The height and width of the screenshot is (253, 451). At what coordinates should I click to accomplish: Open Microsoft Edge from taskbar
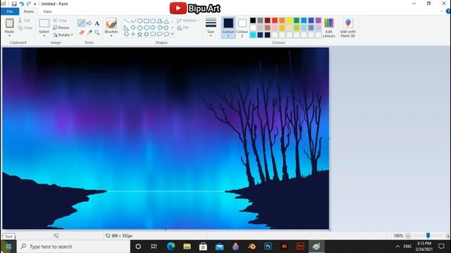tap(171, 247)
